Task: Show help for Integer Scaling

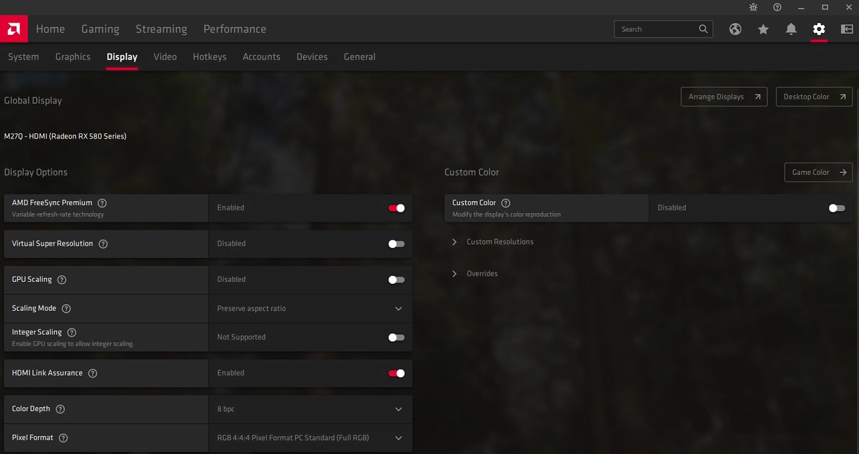Action: click(72, 333)
